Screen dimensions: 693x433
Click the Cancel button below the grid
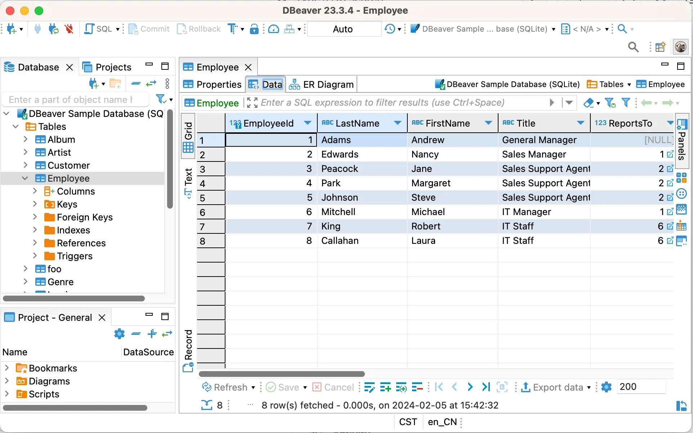pos(332,387)
